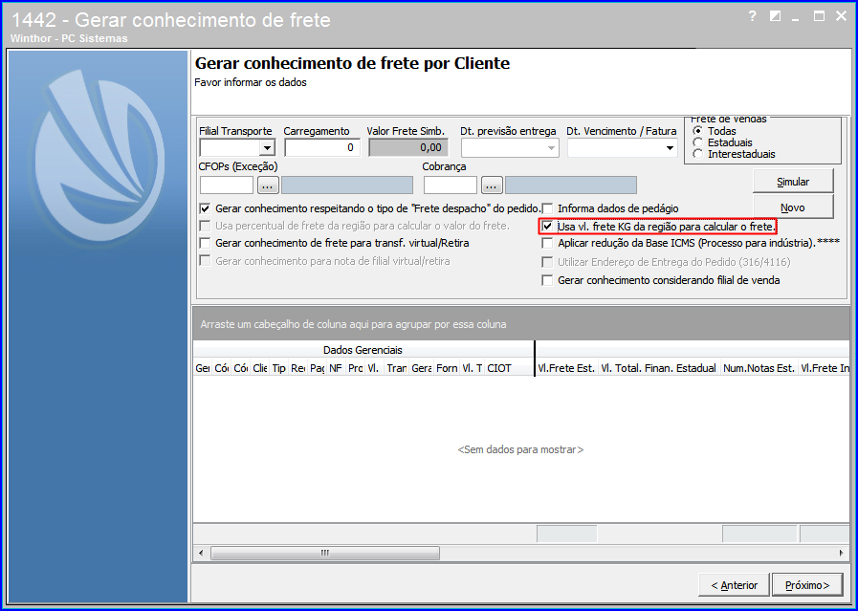Click the Cobrança code field
The height and width of the screenshot is (611, 858).
click(x=451, y=185)
